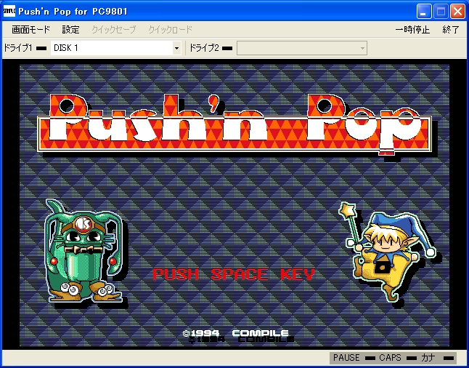Click the DISK 1 text in the Drive 1 combo box
Screen dimensions: 469x368
click(x=66, y=48)
